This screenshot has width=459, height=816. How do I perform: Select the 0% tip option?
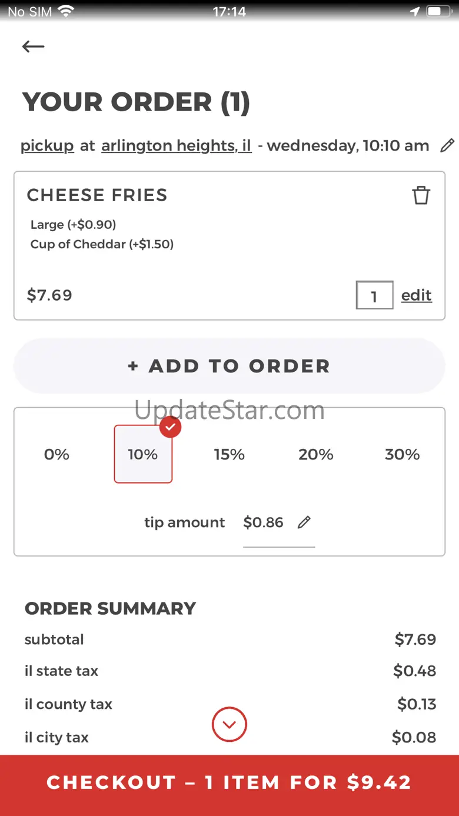56,454
